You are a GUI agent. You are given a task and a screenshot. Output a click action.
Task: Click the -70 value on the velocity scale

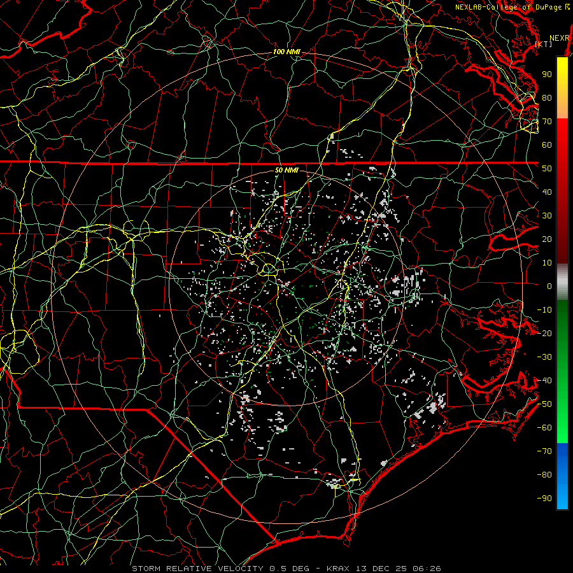pos(544,451)
